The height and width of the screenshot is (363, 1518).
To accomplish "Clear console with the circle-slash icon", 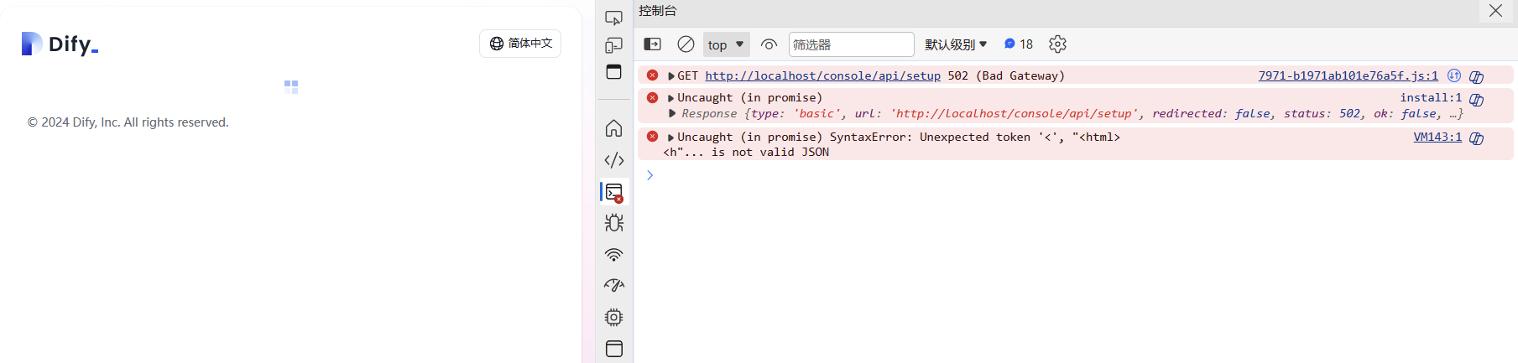I will 686,44.
